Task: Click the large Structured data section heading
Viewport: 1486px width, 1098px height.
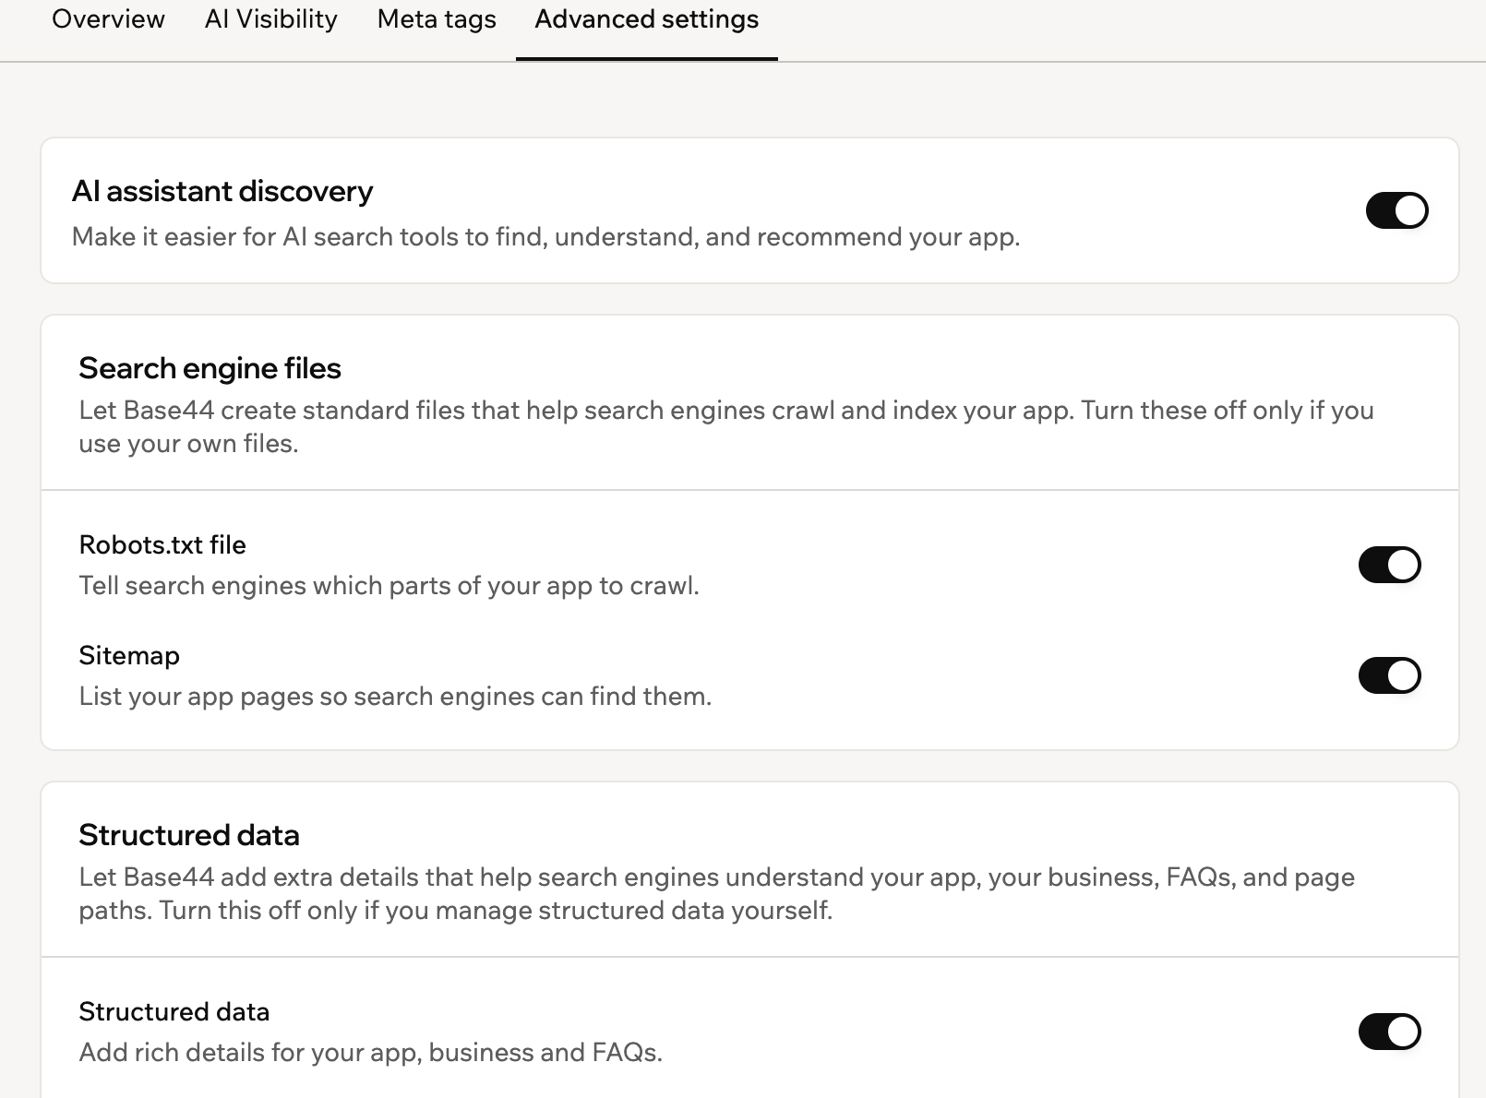Action: [189, 835]
